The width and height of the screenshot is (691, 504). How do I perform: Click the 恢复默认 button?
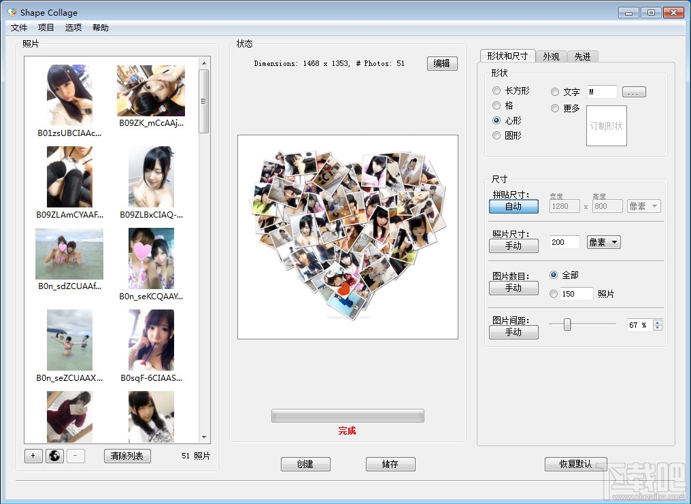pos(575,464)
